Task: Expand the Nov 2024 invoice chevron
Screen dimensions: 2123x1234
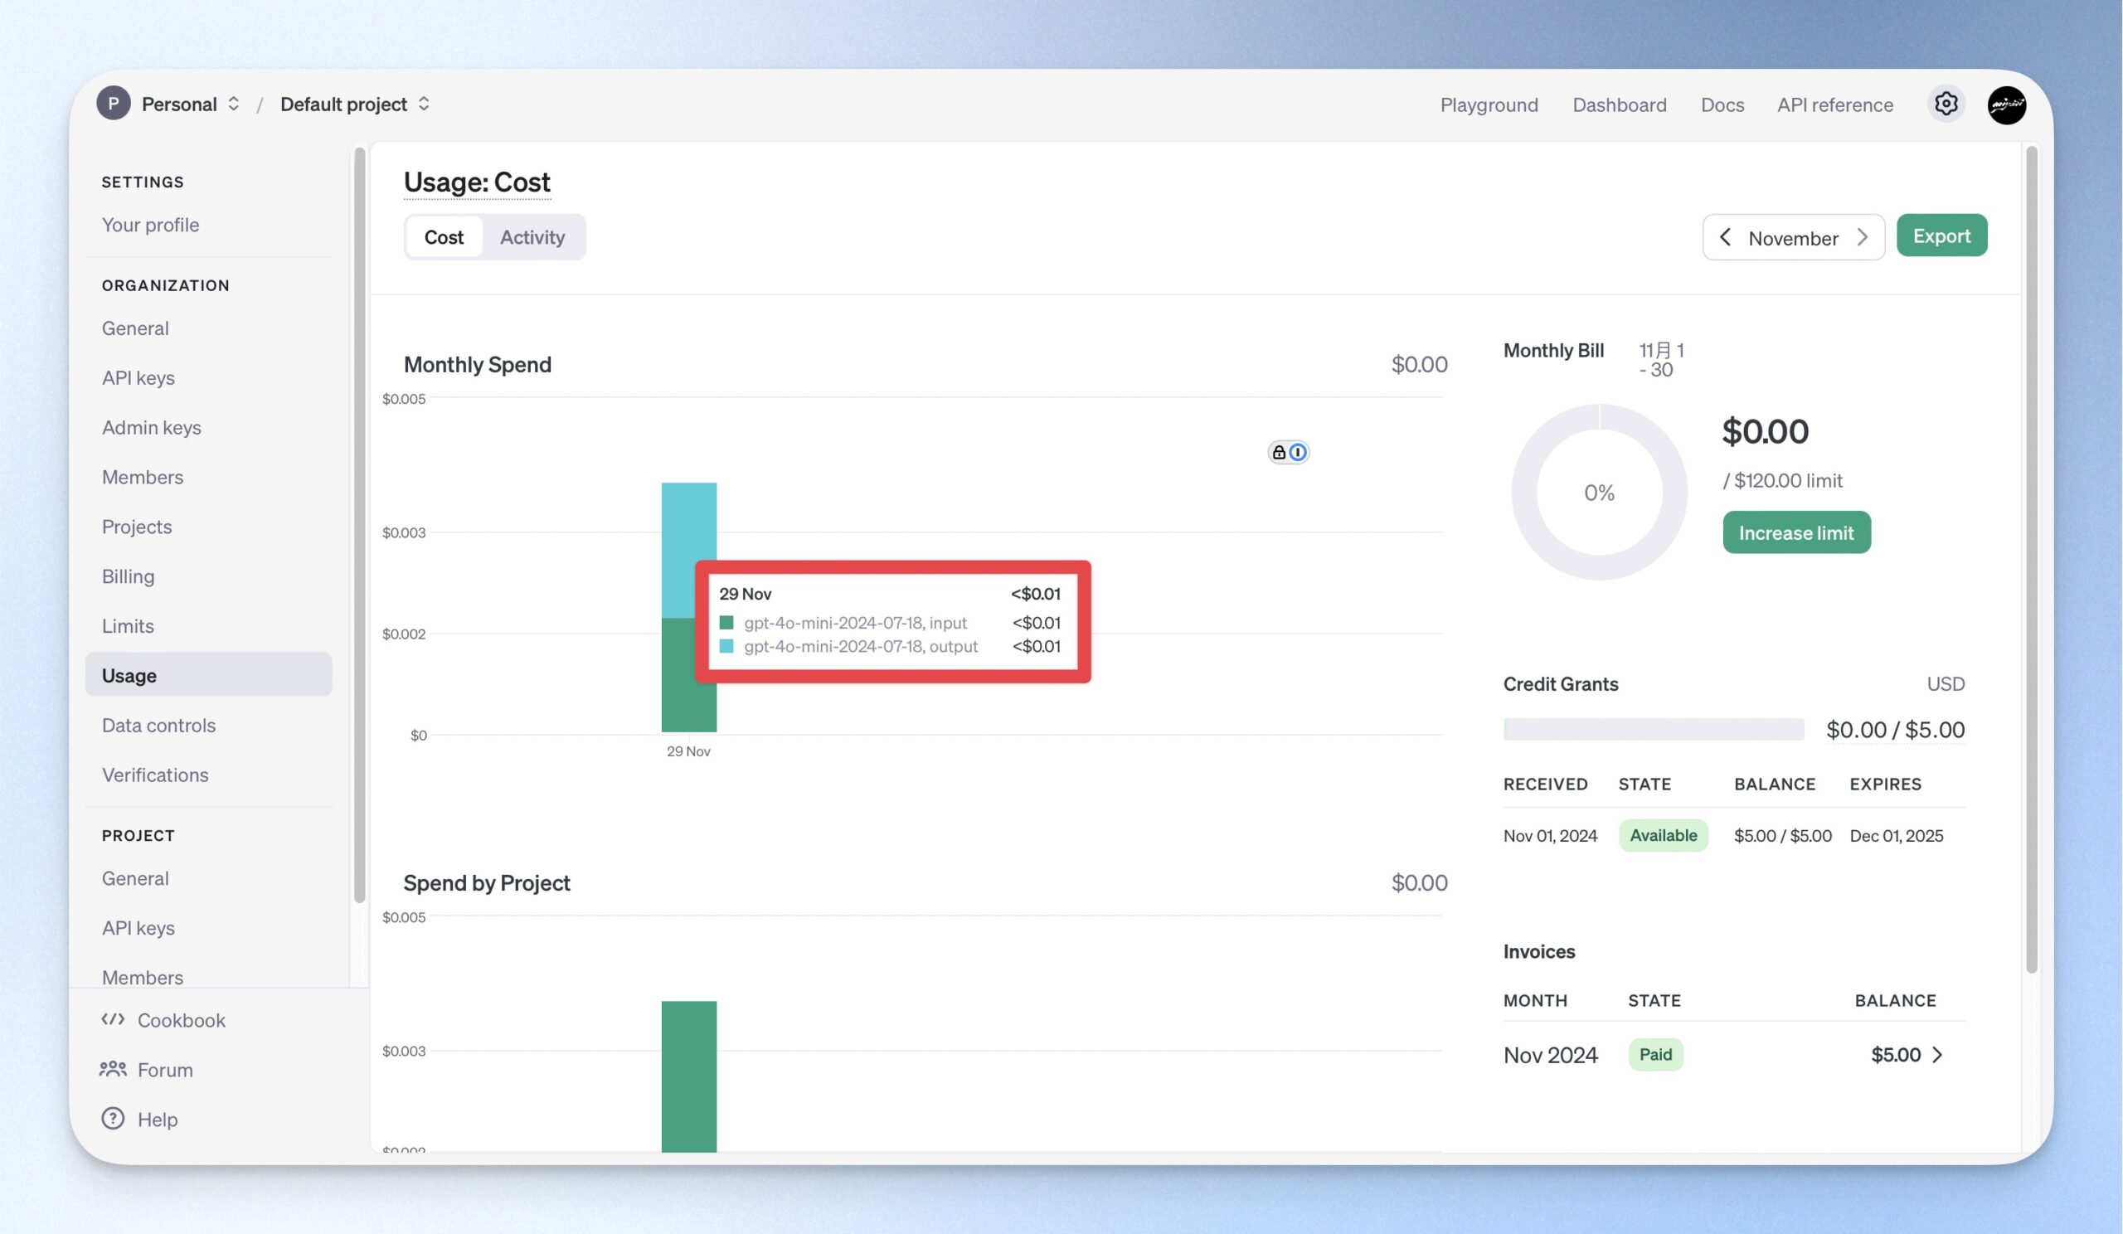Action: (x=1936, y=1055)
